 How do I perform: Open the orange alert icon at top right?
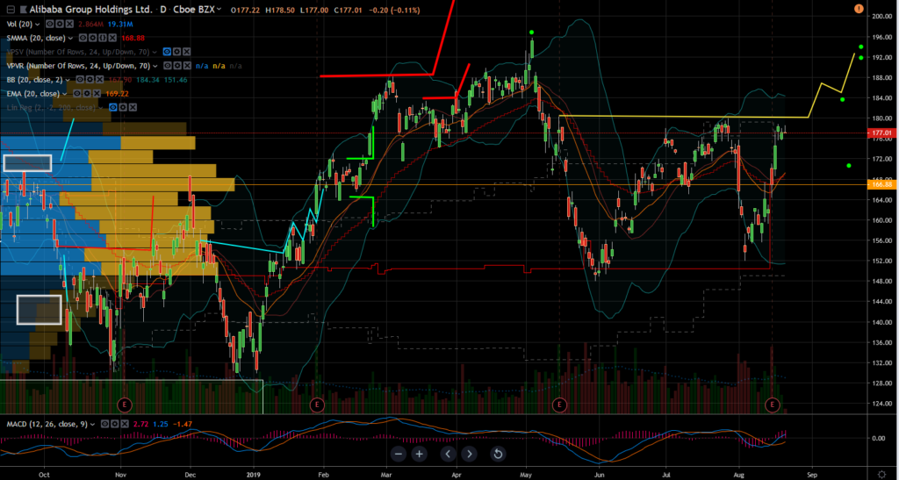click(x=859, y=9)
